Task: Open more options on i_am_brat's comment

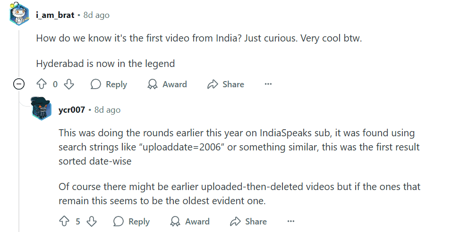Action: (268, 84)
